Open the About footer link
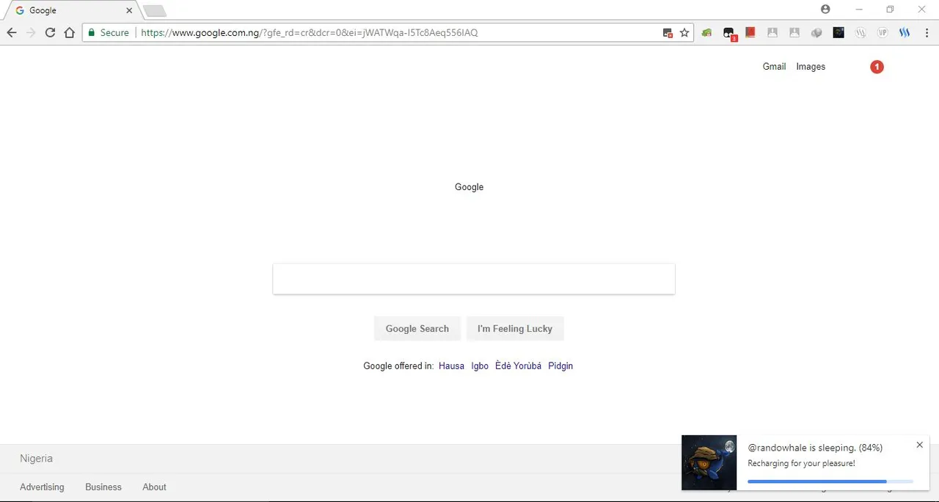Image resolution: width=939 pixels, height=502 pixels. [x=154, y=487]
